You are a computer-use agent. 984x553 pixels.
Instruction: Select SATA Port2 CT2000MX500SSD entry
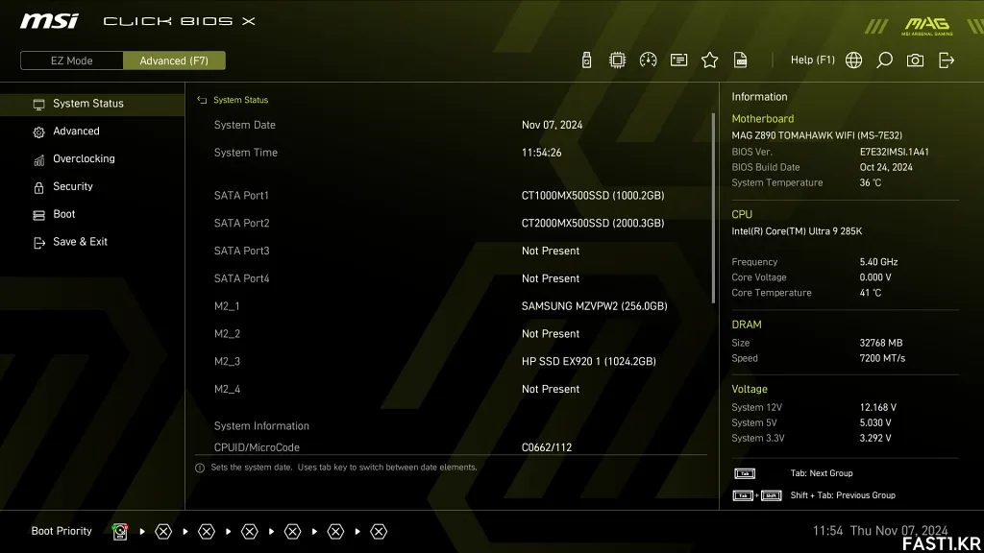592,223
